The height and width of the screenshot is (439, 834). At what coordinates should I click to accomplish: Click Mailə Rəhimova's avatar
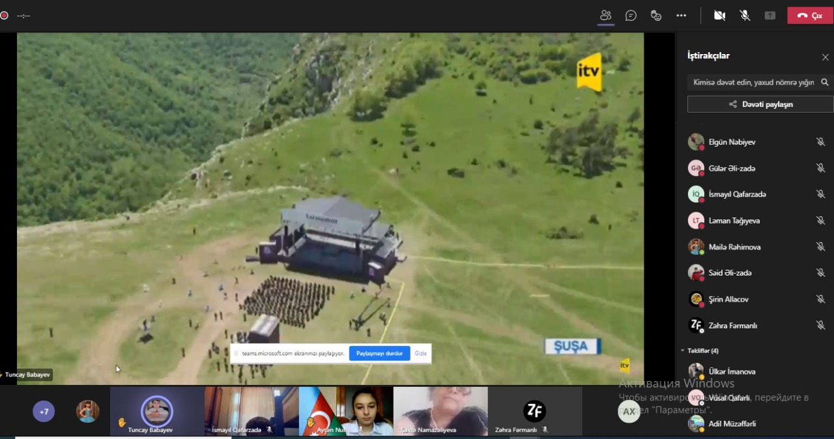pos(696,247)
